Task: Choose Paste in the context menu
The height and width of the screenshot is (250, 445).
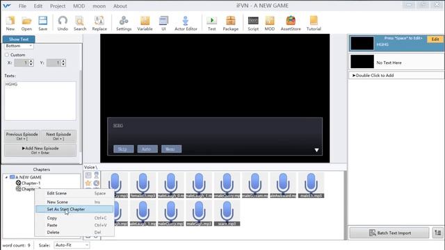Action: (x=74, y=225)
